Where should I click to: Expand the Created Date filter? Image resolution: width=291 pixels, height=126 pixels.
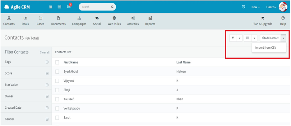[47, 108]
